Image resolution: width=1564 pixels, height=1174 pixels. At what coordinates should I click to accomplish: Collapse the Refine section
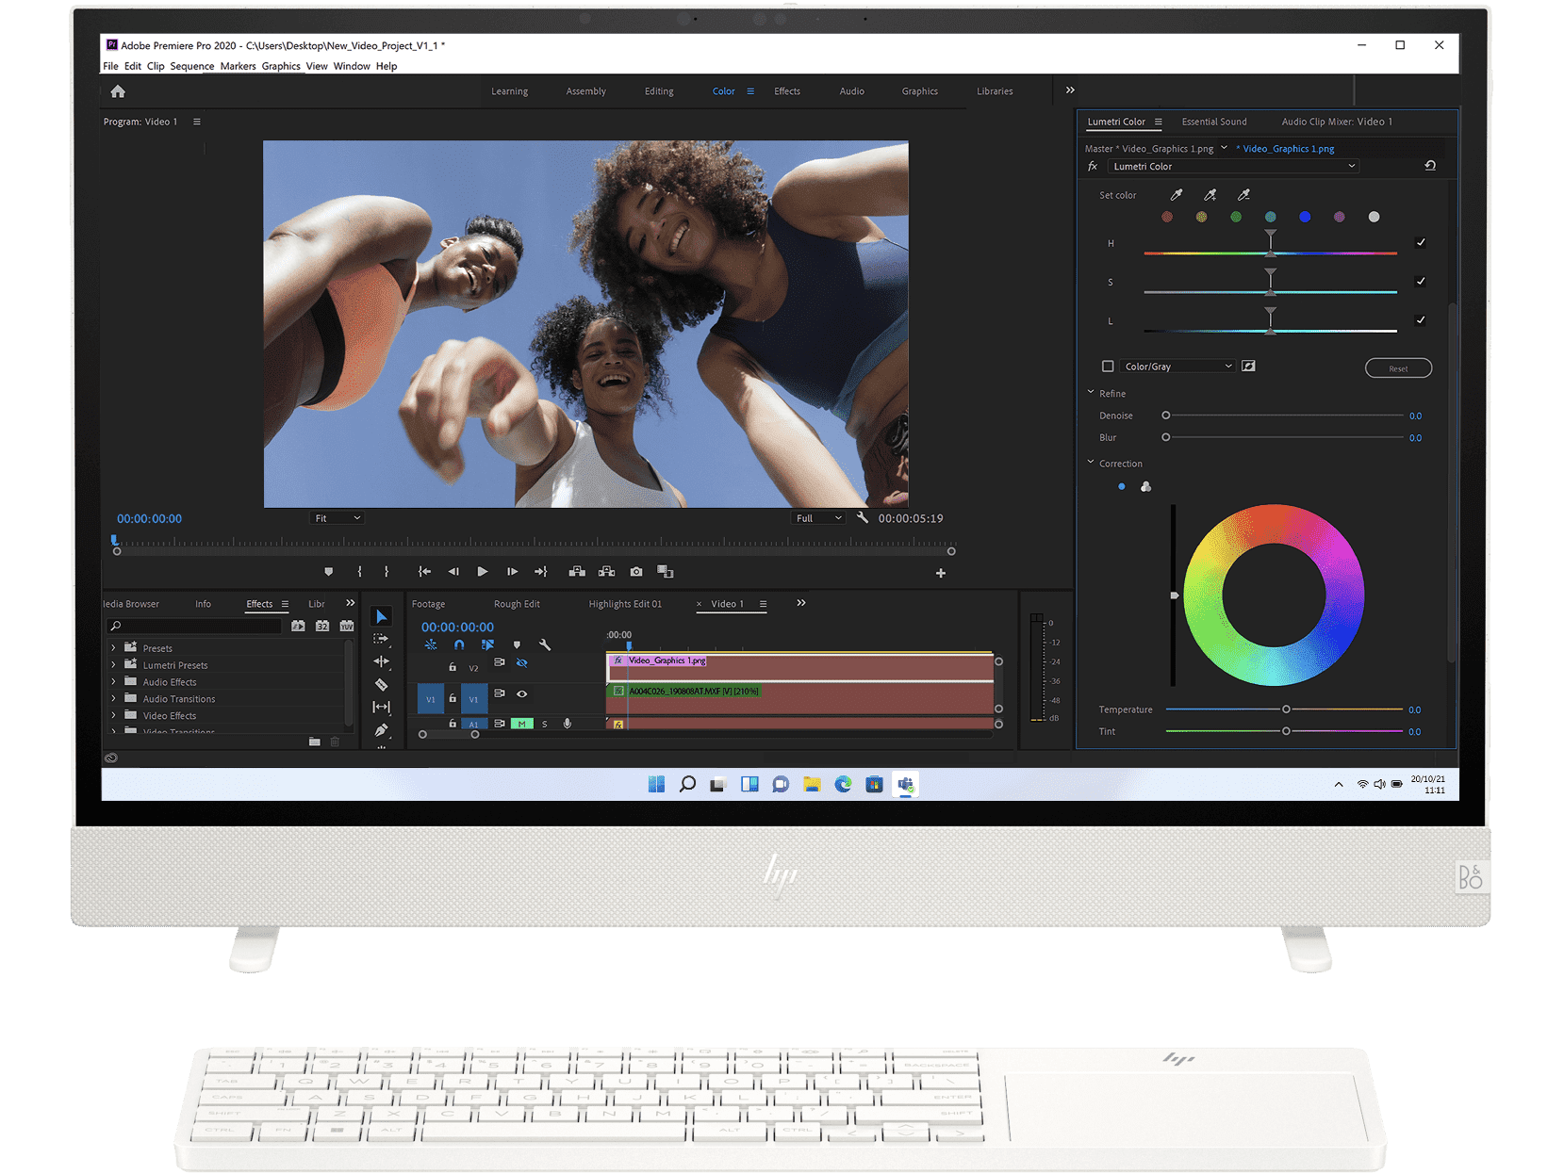tap(1091, 393)
